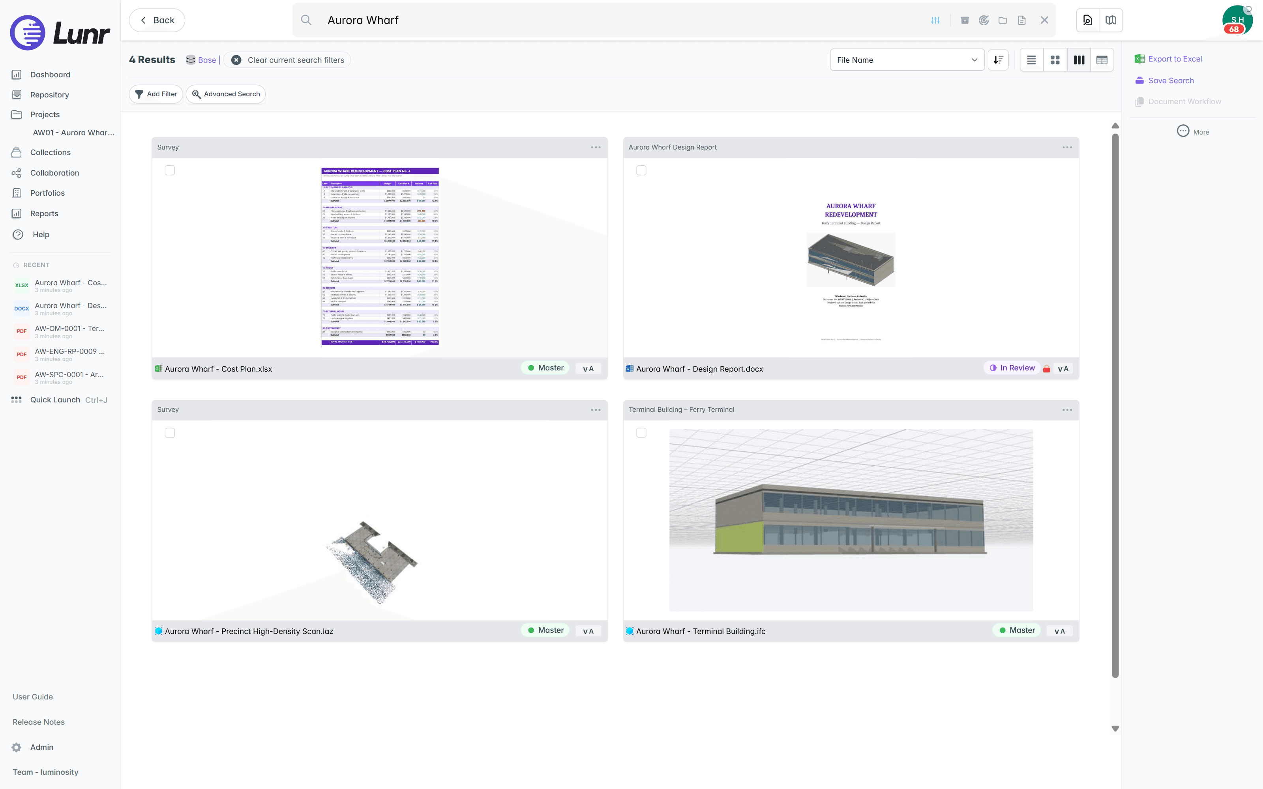Open the User Guide link
The image size is (1263, 789).
pyautogui.click(x=33, y=697)
